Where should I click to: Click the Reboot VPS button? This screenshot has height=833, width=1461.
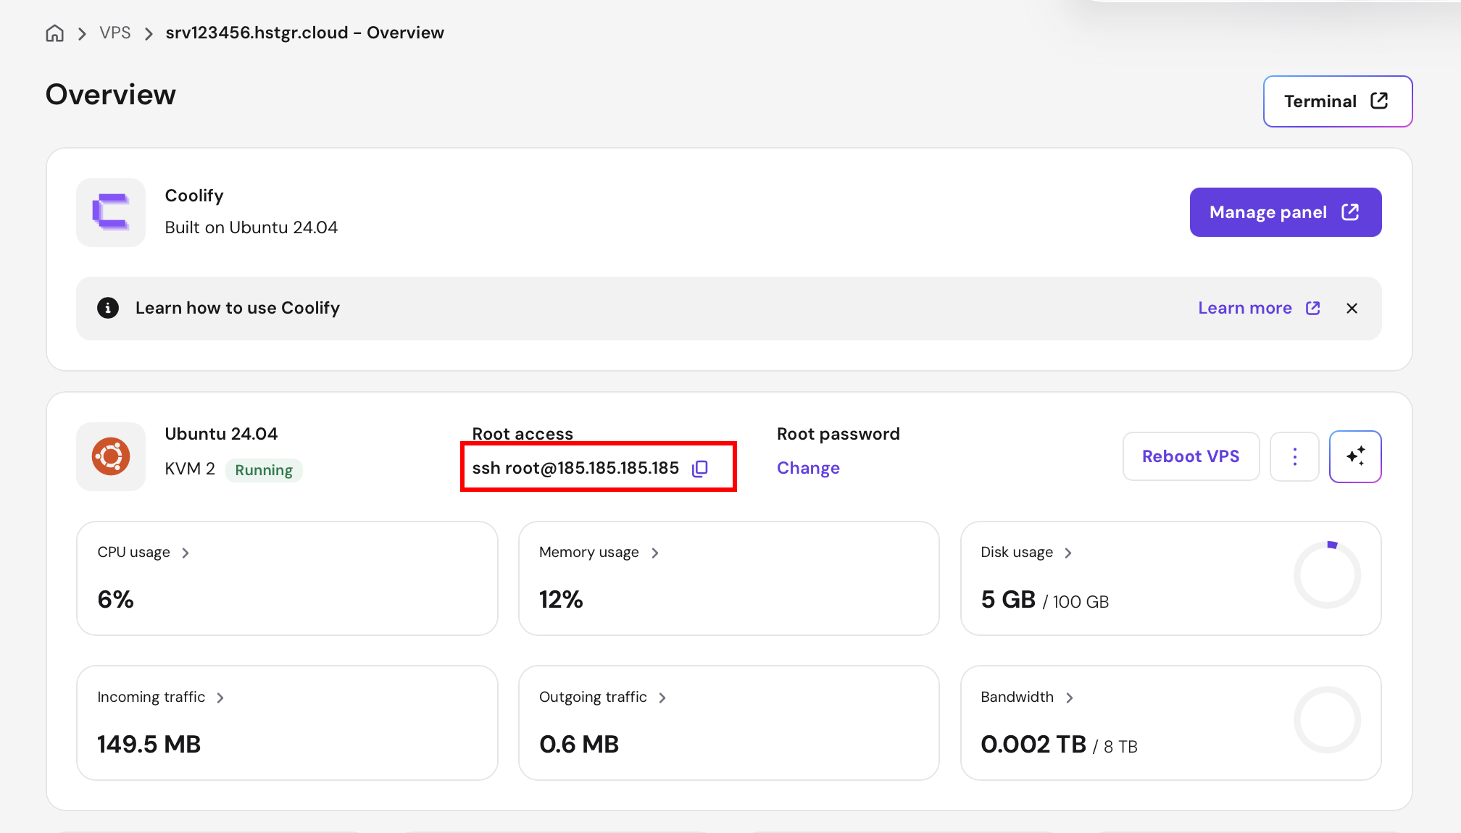[1191, 456]
